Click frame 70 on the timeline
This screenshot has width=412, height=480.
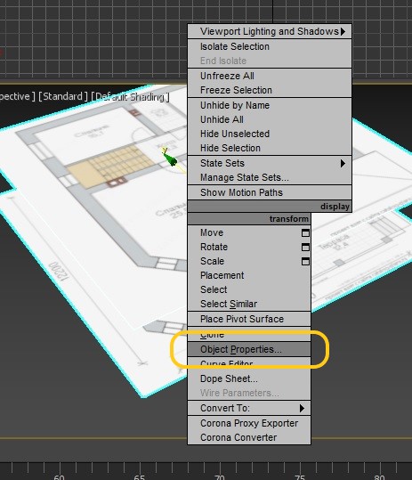click(220, 477)
